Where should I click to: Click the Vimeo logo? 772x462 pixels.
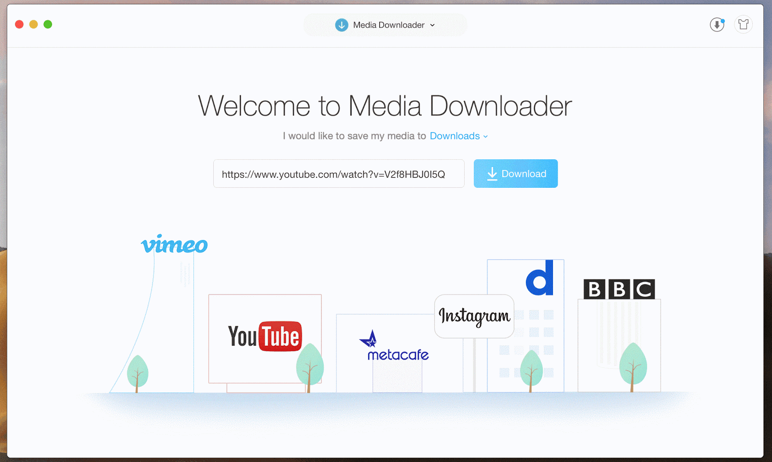(x=174, y=244)
